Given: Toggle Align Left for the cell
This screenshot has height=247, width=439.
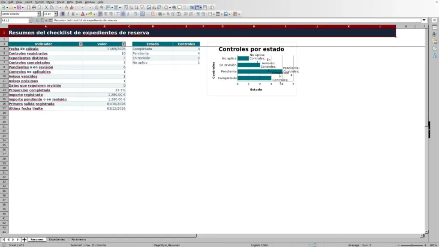Looking at the screenshot, I should tap(100, 14).
